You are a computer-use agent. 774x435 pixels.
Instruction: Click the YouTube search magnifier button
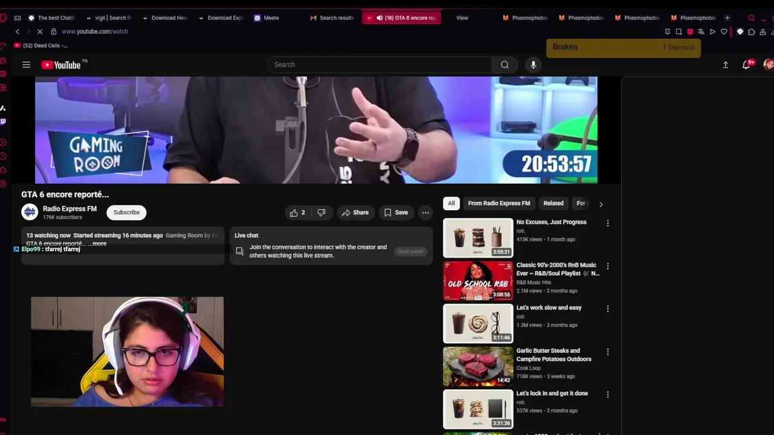[x=505, y=65]
